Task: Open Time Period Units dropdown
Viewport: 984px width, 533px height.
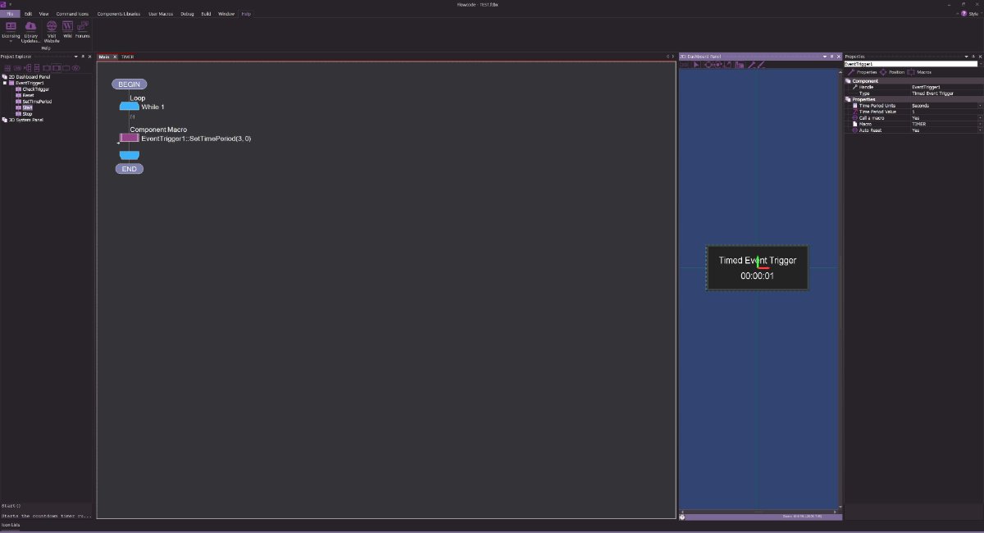Action: tap(979, 106)
